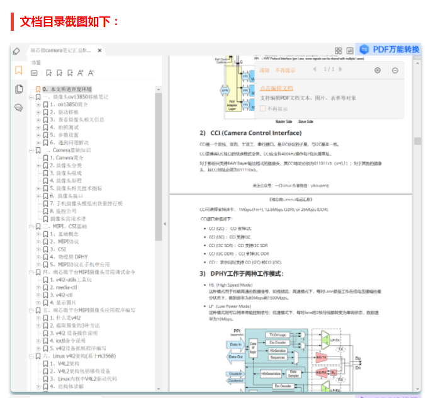Click the bookmark panel scroll-up arrow

point(159,89)
